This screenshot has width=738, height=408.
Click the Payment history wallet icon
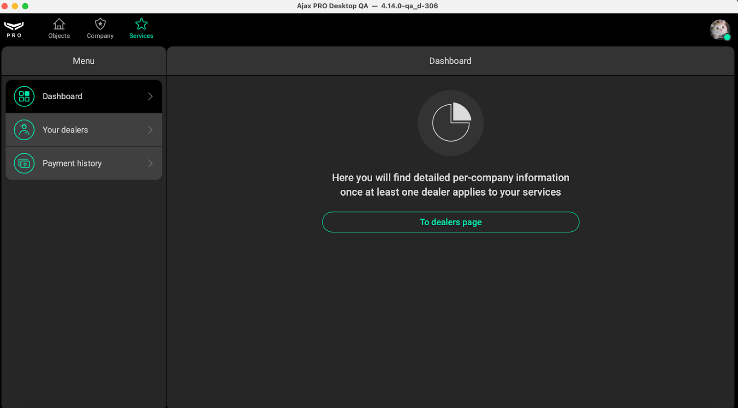click(x=24, y=163)
